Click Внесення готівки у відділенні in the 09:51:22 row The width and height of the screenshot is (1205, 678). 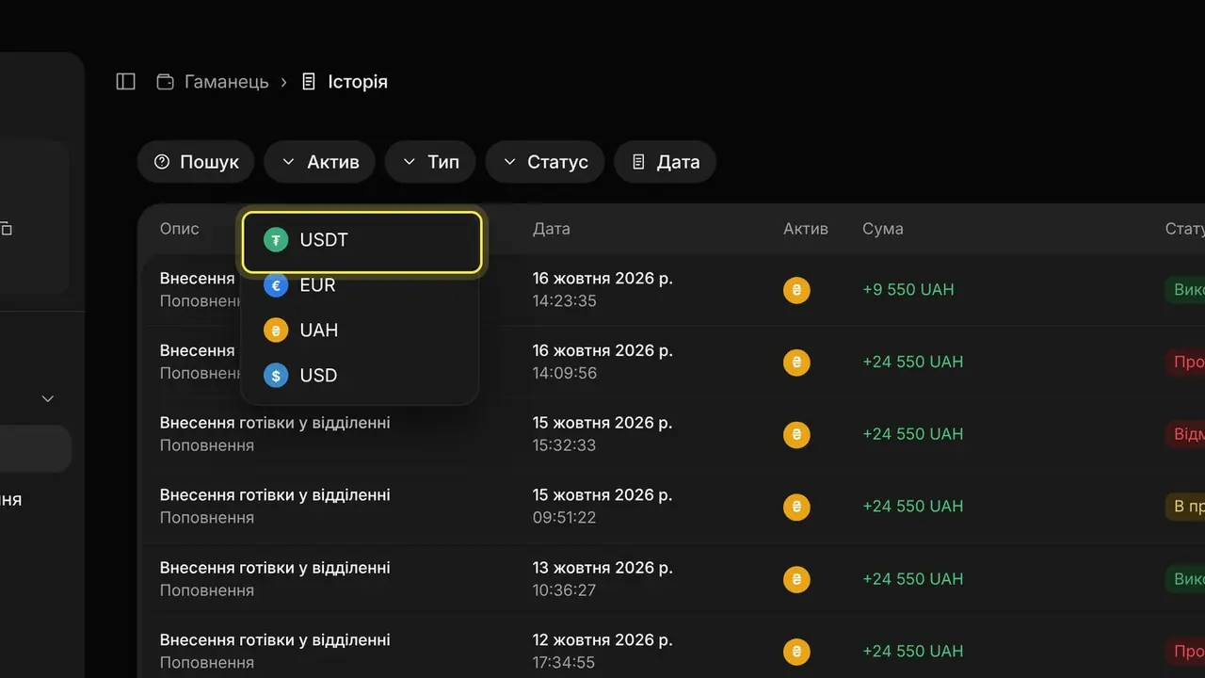[x=275, y=495]
